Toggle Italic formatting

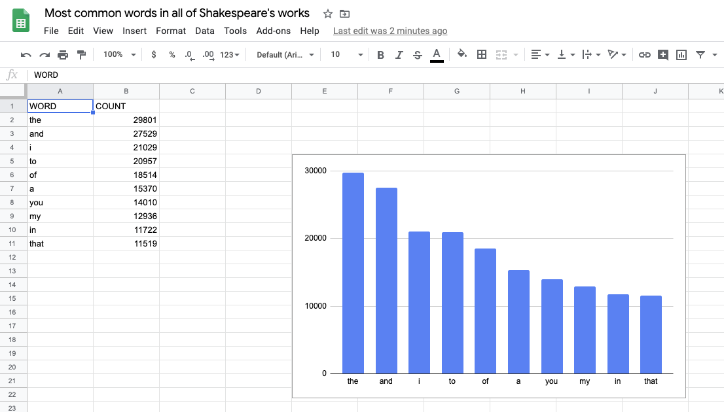coord(399,55)
